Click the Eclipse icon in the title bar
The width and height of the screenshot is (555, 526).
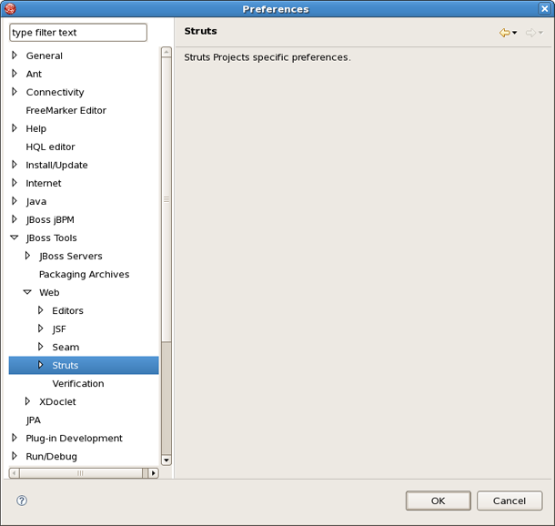(x=10, y=8)
